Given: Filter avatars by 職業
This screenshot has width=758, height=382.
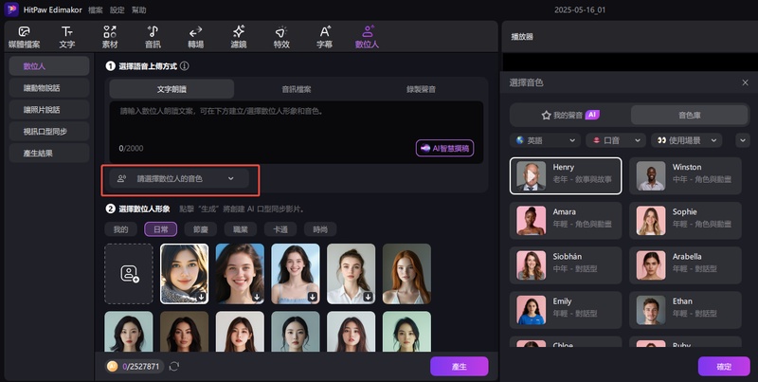Looking at the screenshot, I should [241, 229].
